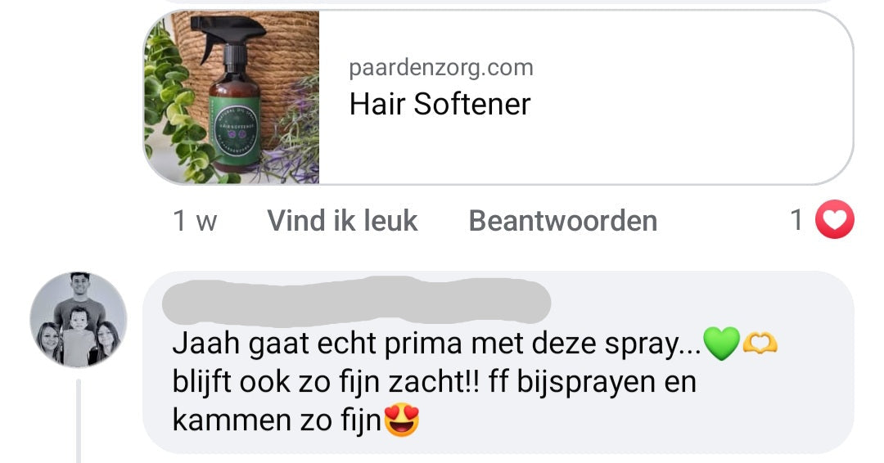Click the heart-eyes smiley emoji
884x463 pixels.
point(401,420)
